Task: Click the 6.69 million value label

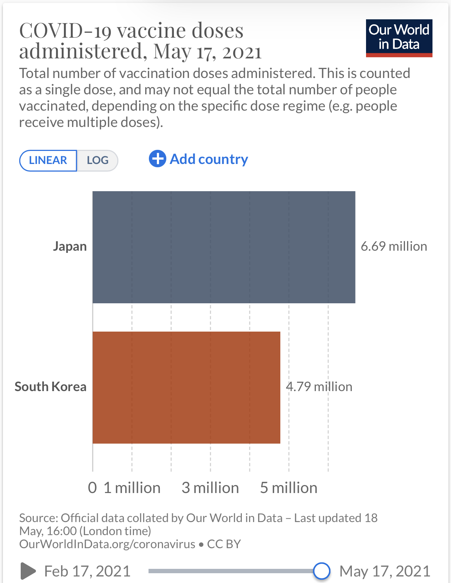Action: tap(394, 246)
